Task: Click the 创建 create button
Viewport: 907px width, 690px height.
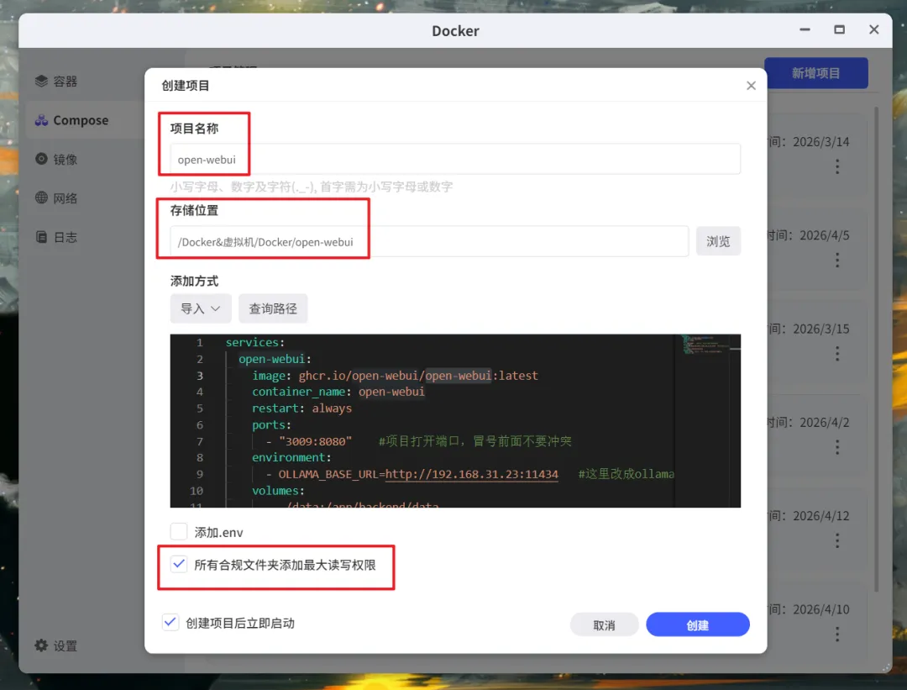Action: pos(698,624)
